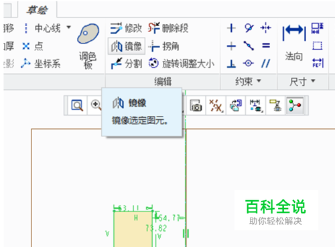
Task: Select the perimeter dimension icon
Action: pos(318,28)
